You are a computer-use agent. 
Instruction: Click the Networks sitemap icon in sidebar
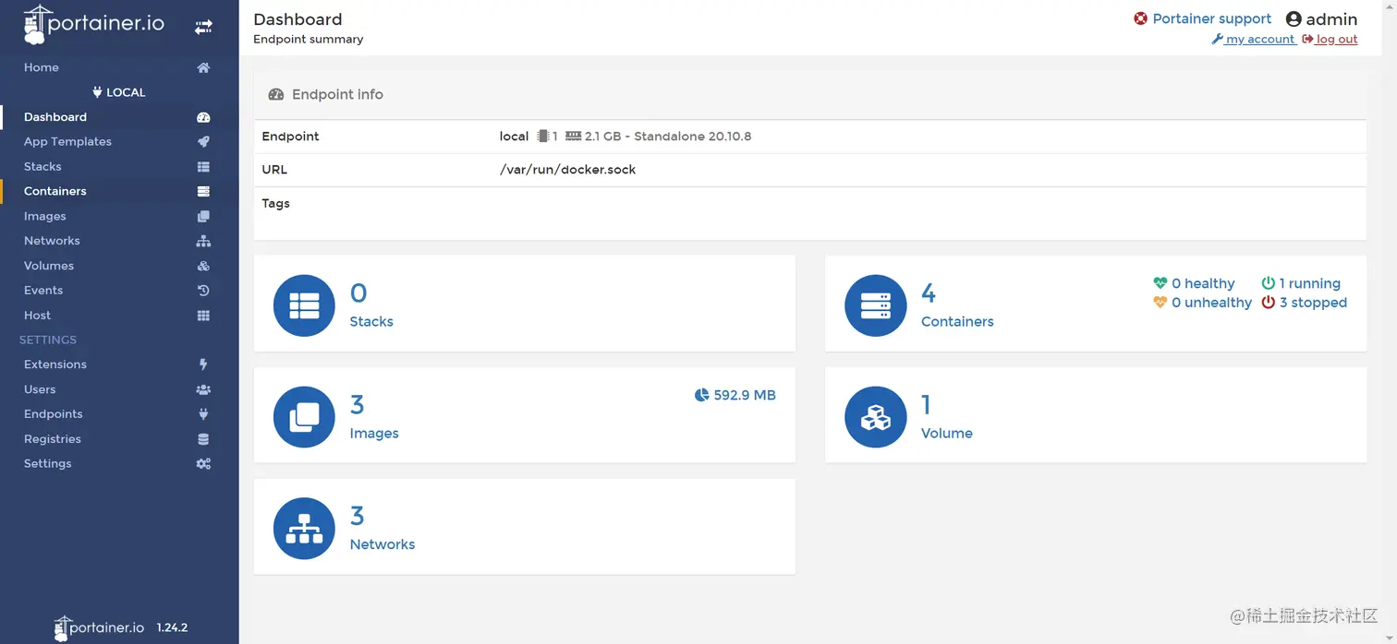tap(203, 241)
